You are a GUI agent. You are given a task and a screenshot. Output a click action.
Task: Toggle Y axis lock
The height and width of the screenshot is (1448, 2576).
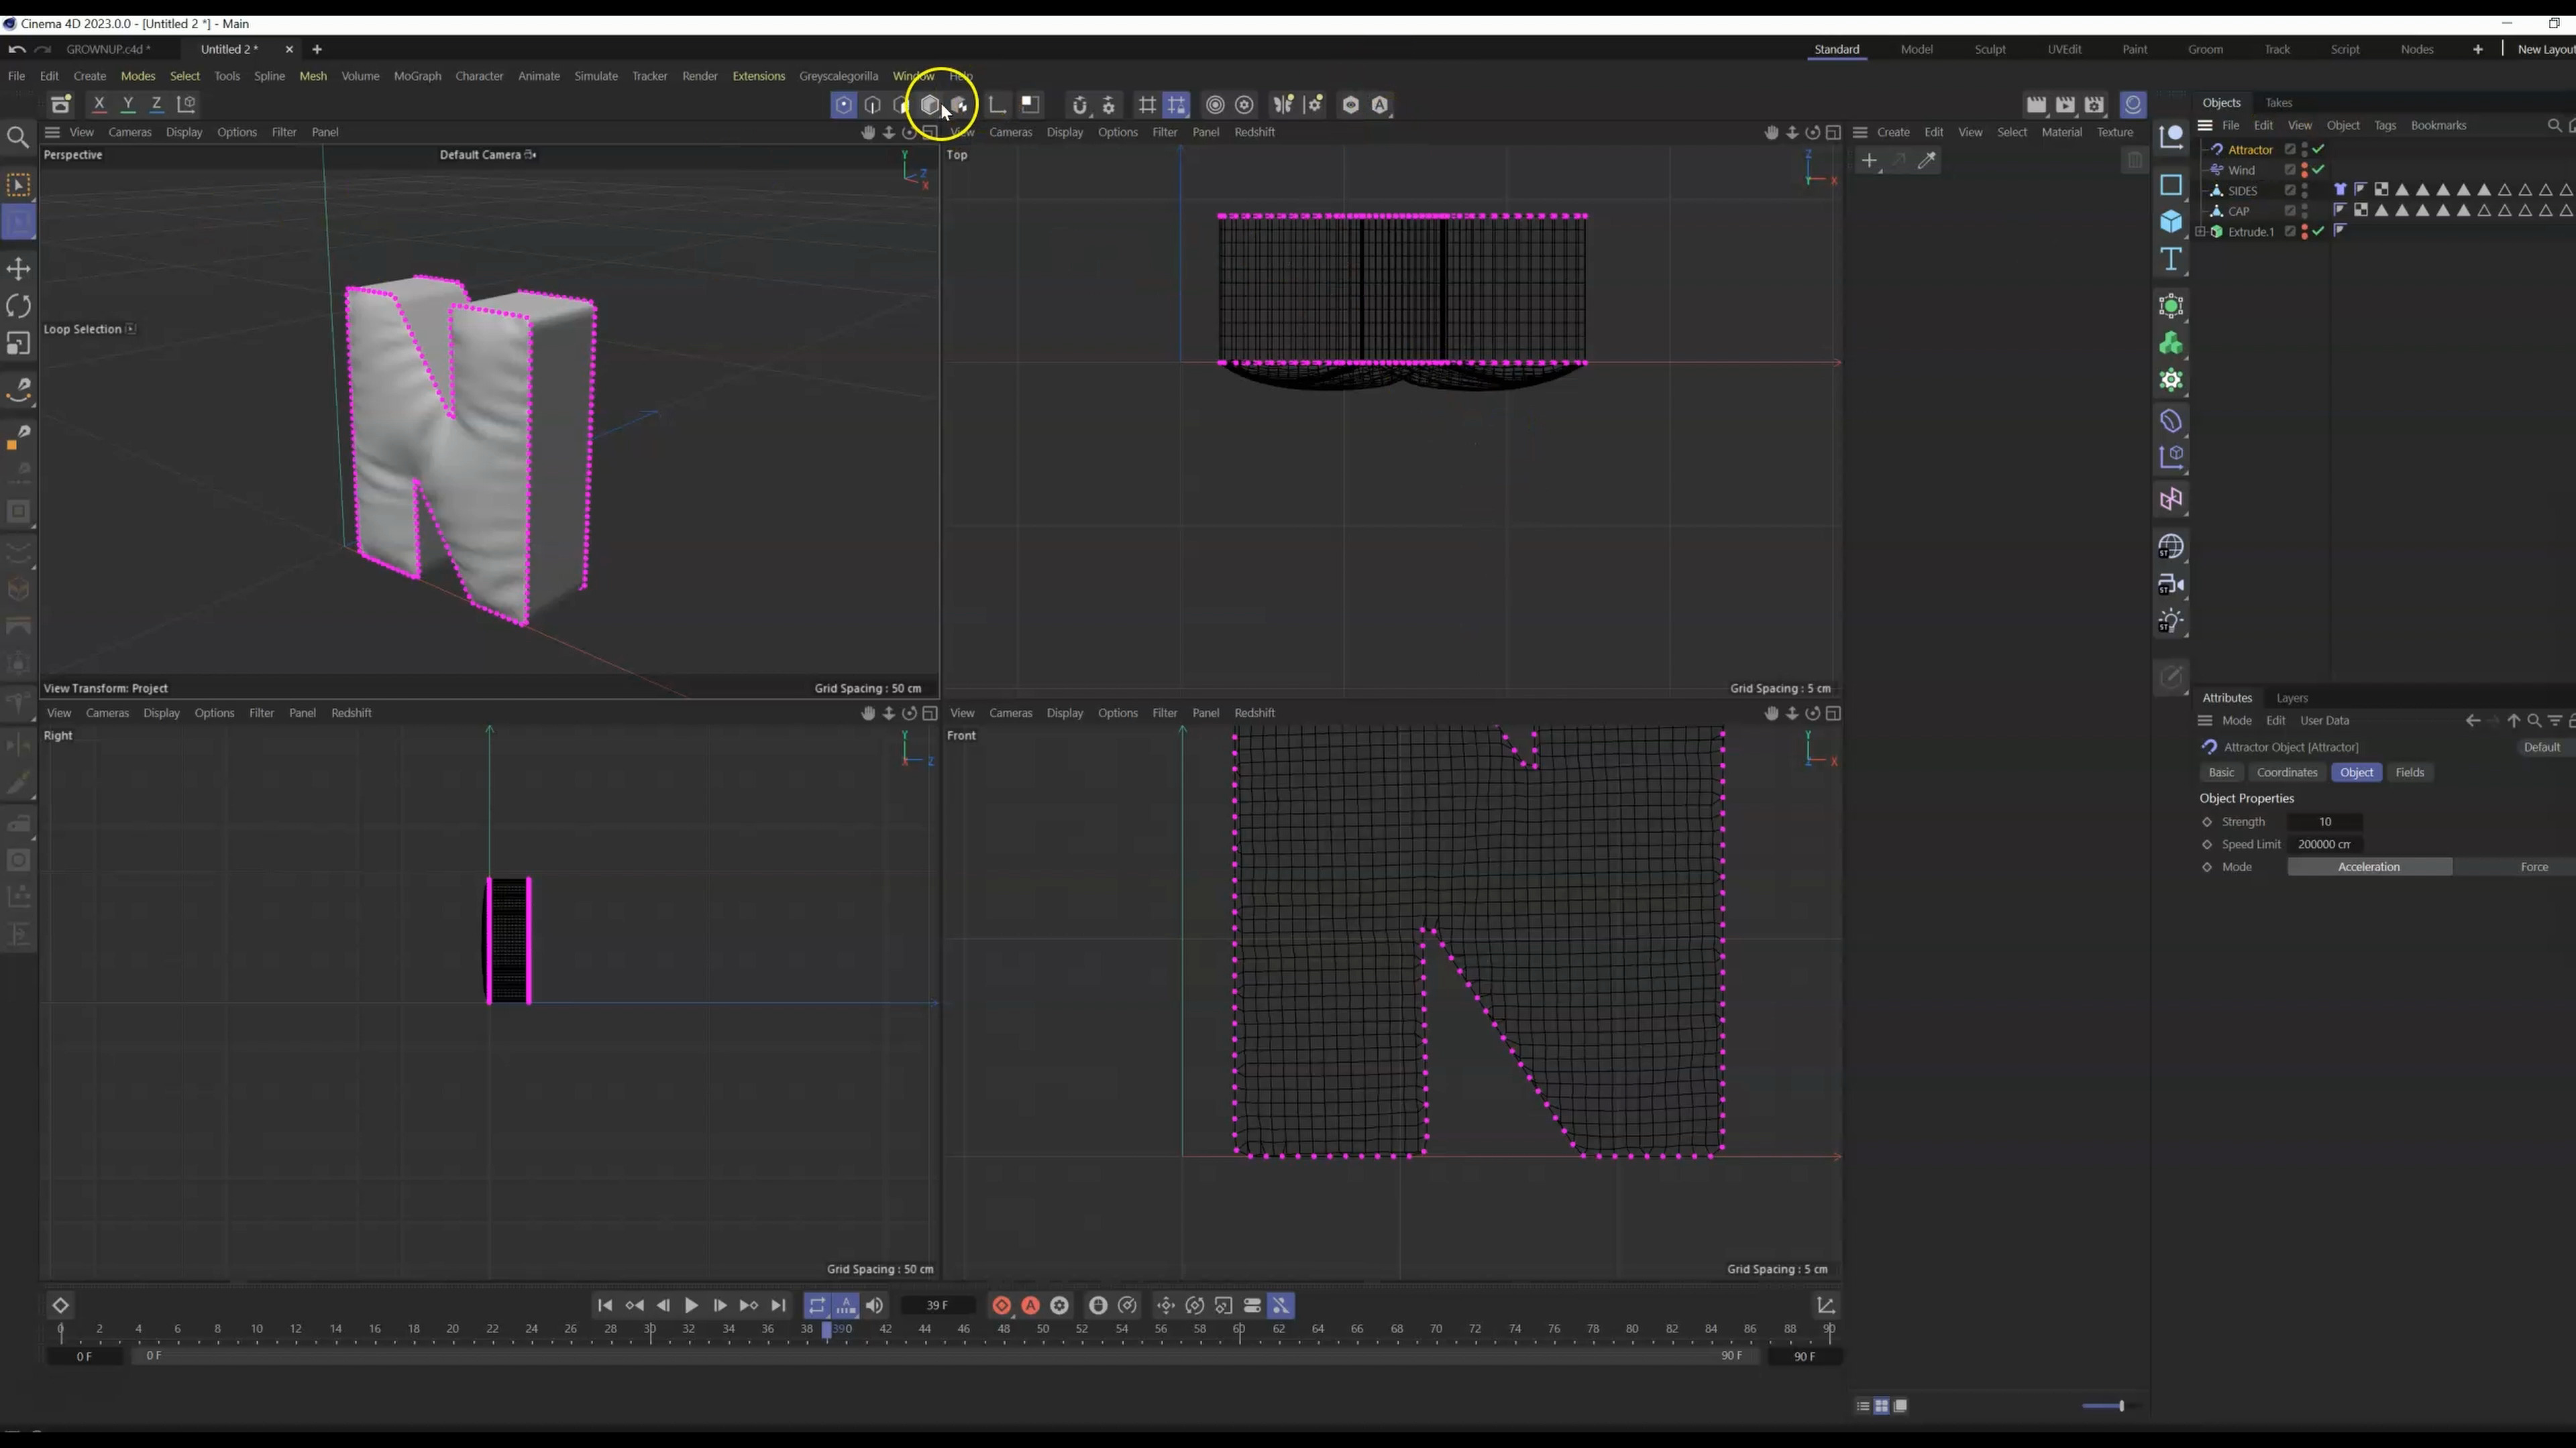pos(128,104)
